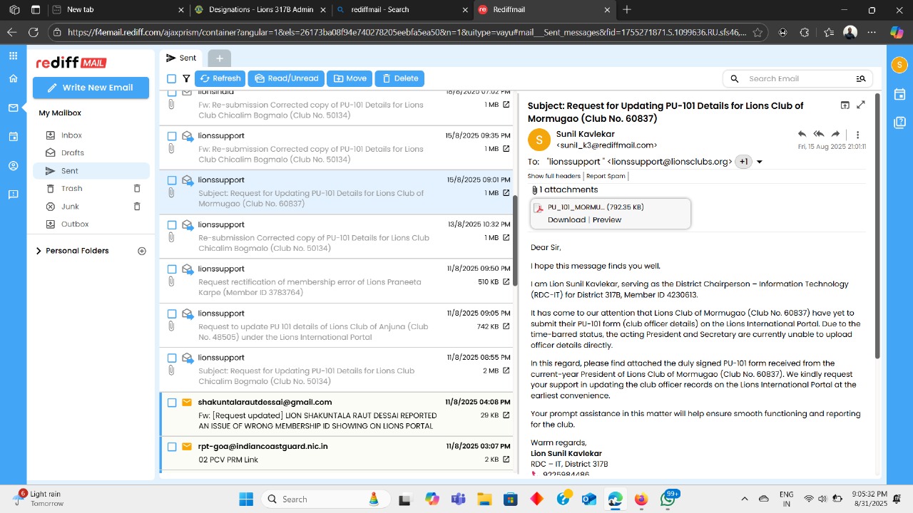Select the 11/8/2025 09:05 PM Anjuna email checkbox
Viewport: 913px width, 513px height.
(171, 313)
